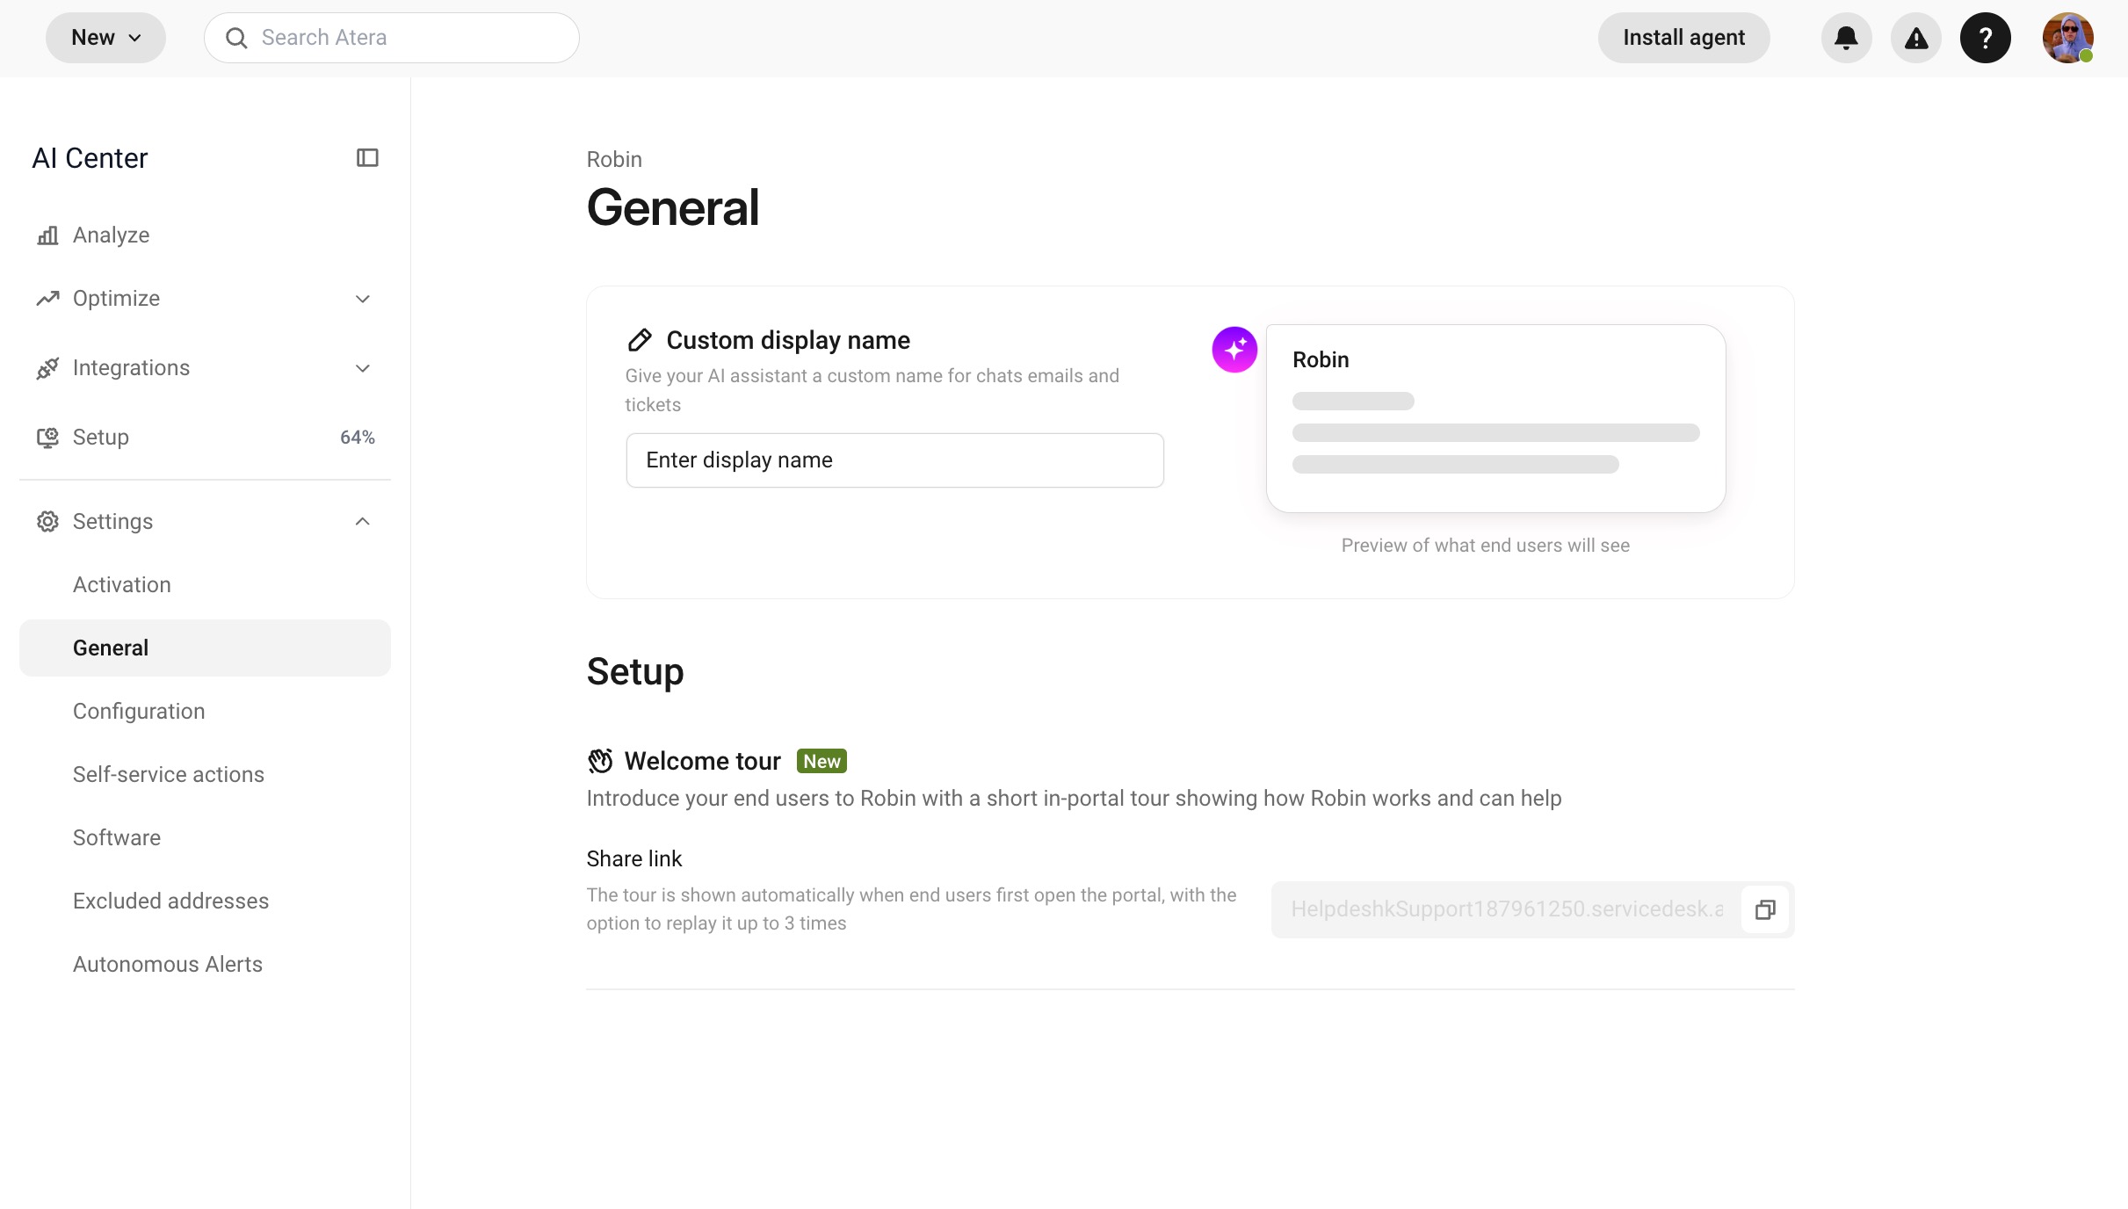The width and height of the screenshot is (2128, 1209).
Task: Click the Robin breadcrumb text
Action: click(614, 160)
